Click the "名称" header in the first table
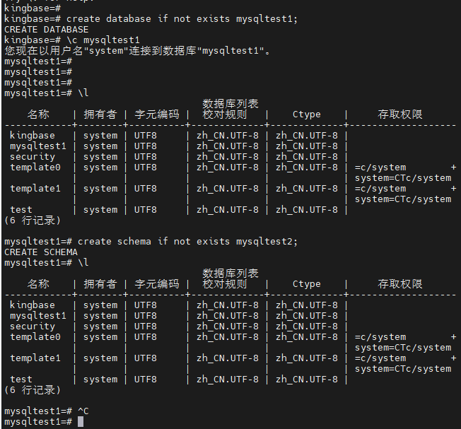The width and height of the screenshot is (461, 429). [38, 114]
